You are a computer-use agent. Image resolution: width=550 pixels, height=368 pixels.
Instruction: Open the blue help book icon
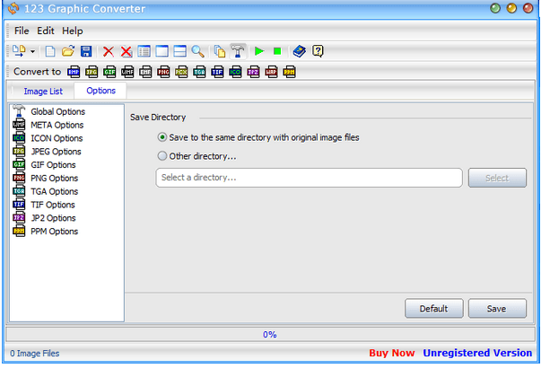coord(299,51)
